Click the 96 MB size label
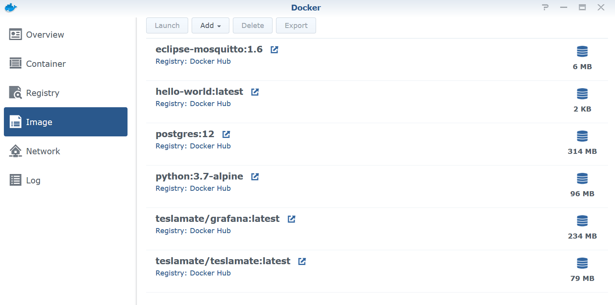This screenshot has width=615, height=305. [x=582, y=194]
